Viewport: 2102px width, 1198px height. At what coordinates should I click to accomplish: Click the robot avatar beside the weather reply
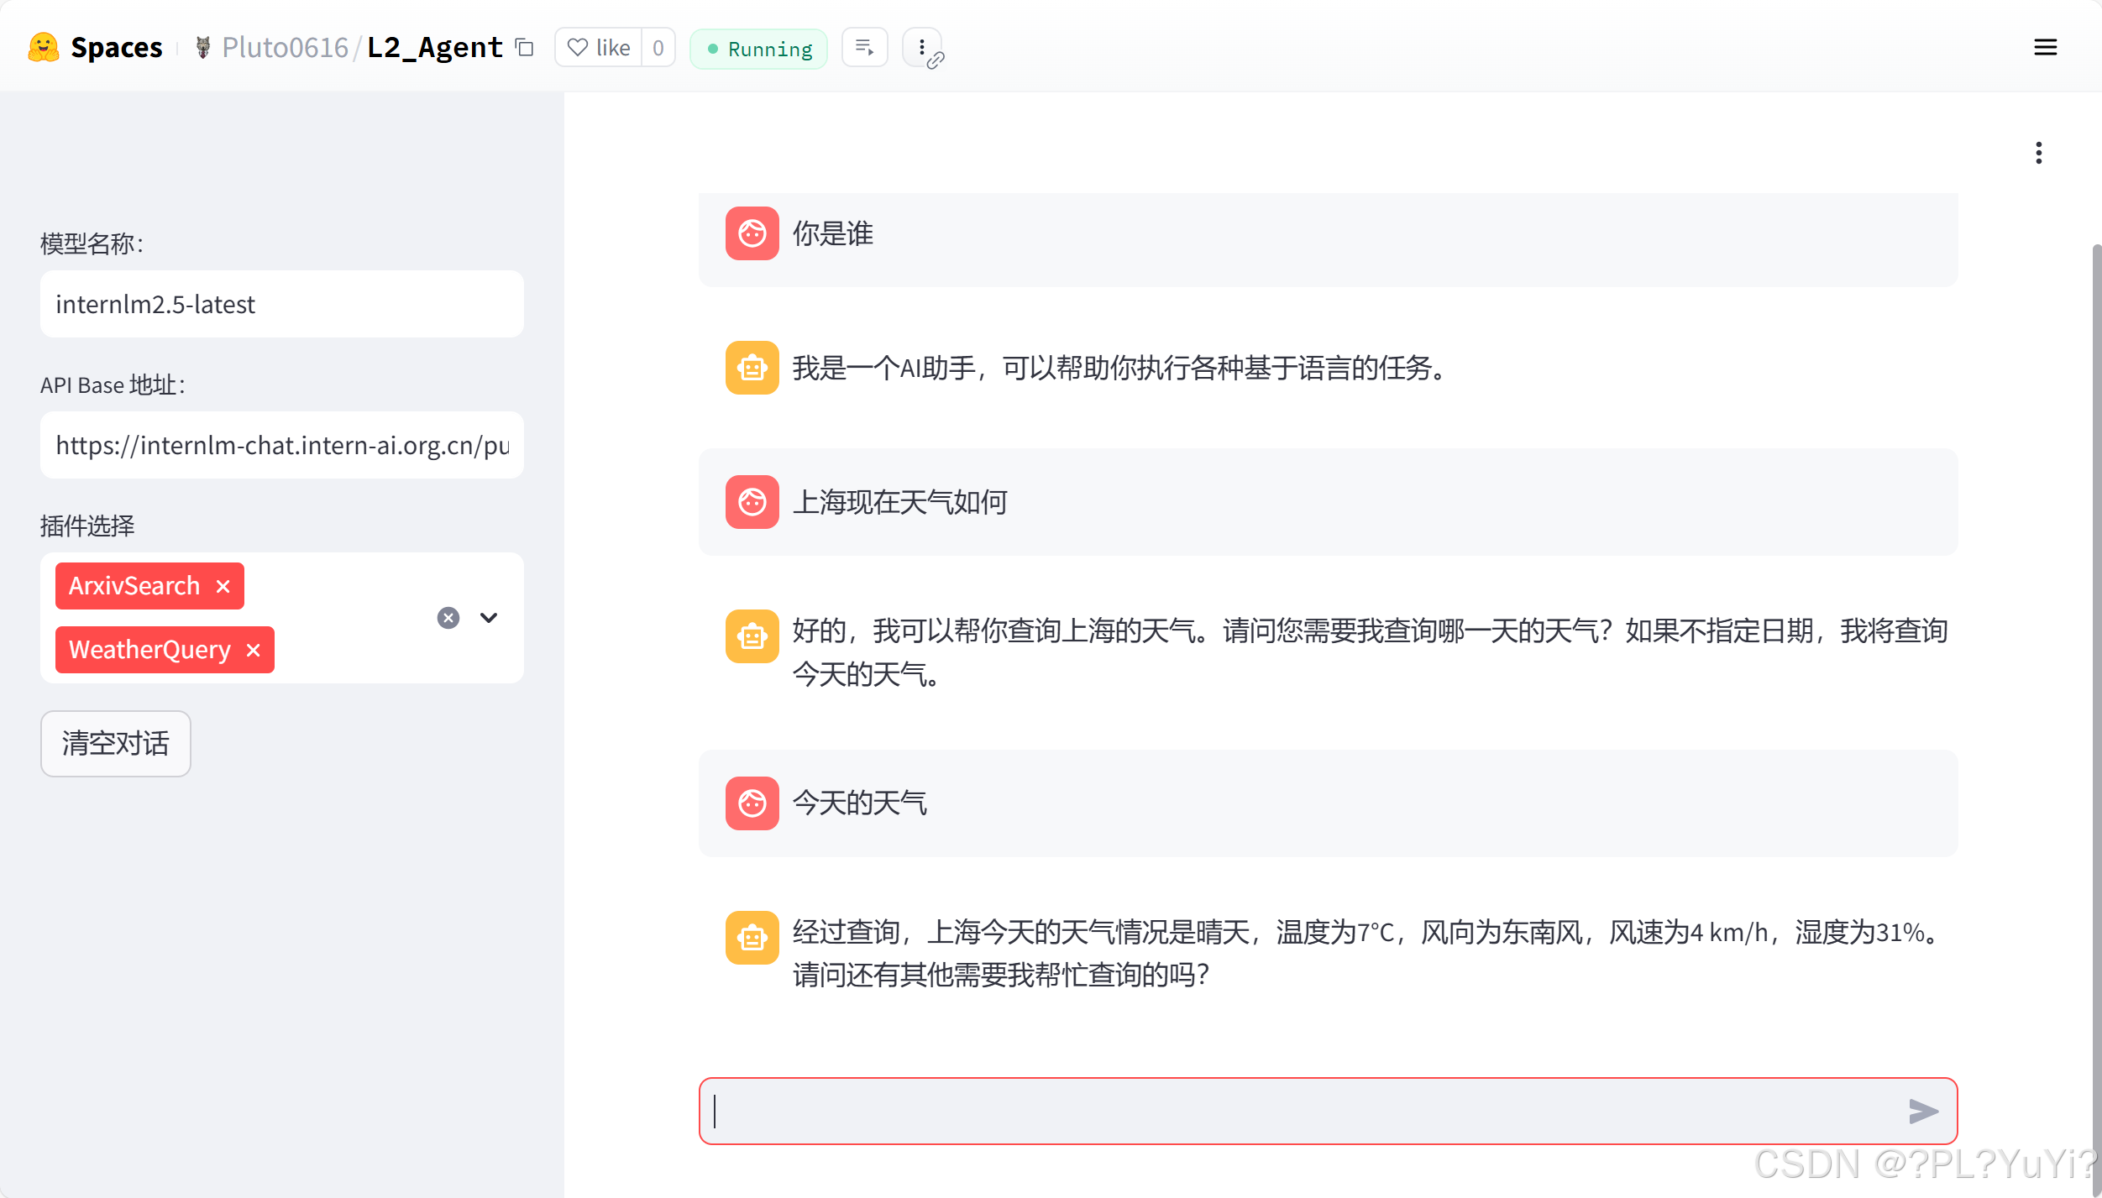coord(752,938)
